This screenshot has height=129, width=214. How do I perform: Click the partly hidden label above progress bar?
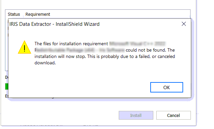click(7, 77)
